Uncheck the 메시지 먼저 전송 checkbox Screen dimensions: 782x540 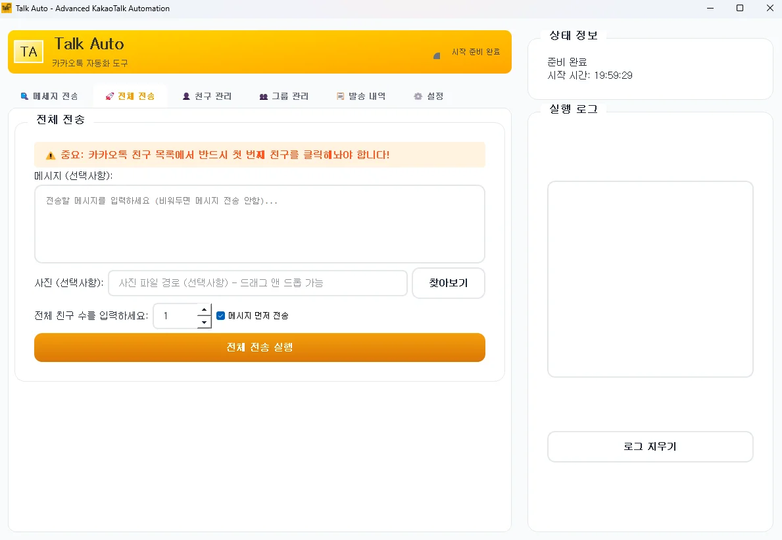[220, 316]
